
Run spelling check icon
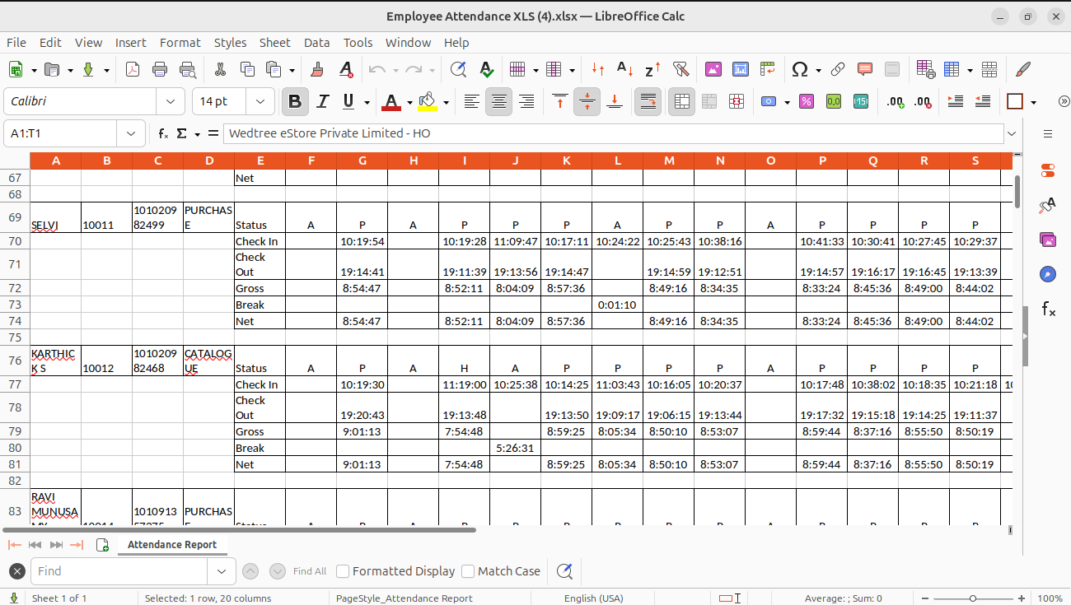click(x=486, y=70)
